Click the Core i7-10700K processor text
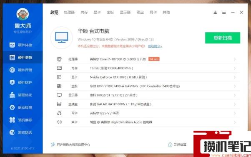 tap(118, 59)
